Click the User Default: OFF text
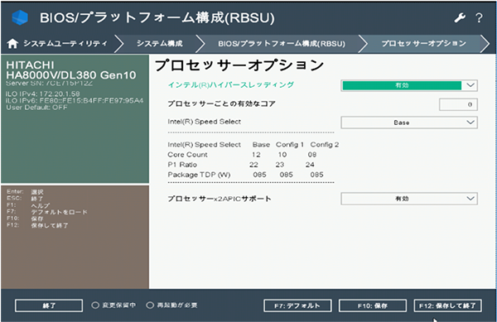Viewport: 497px width, 322px height. coord(36,108)
